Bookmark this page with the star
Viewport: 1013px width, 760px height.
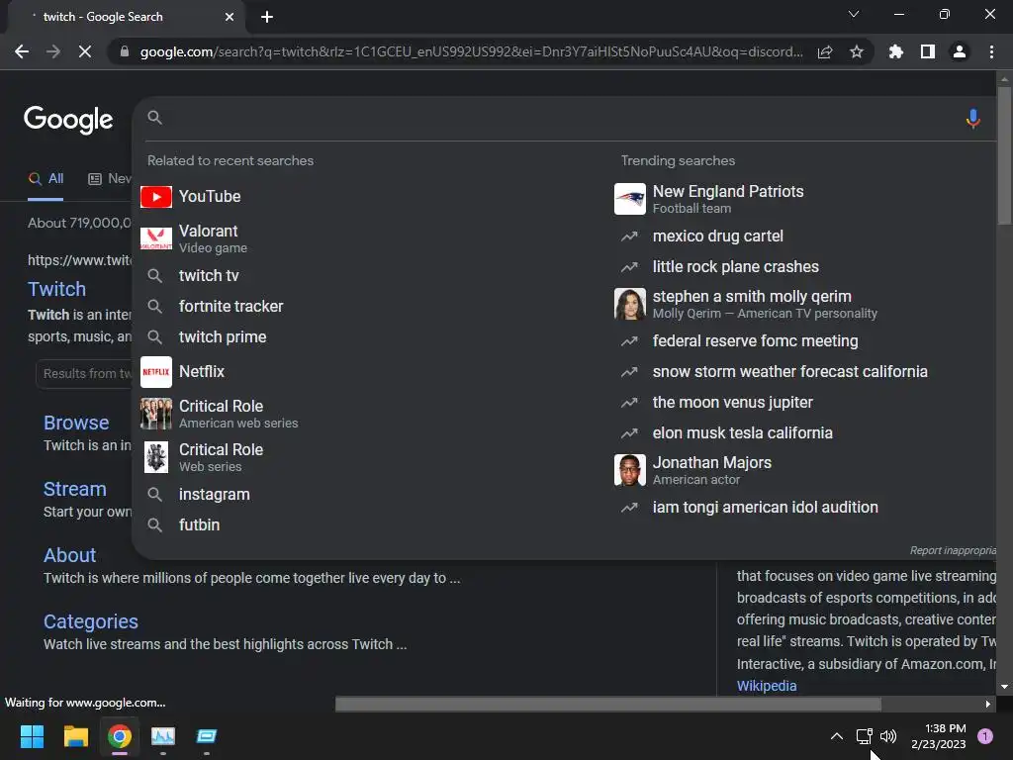pyautogui.click(x=857, y=51)
